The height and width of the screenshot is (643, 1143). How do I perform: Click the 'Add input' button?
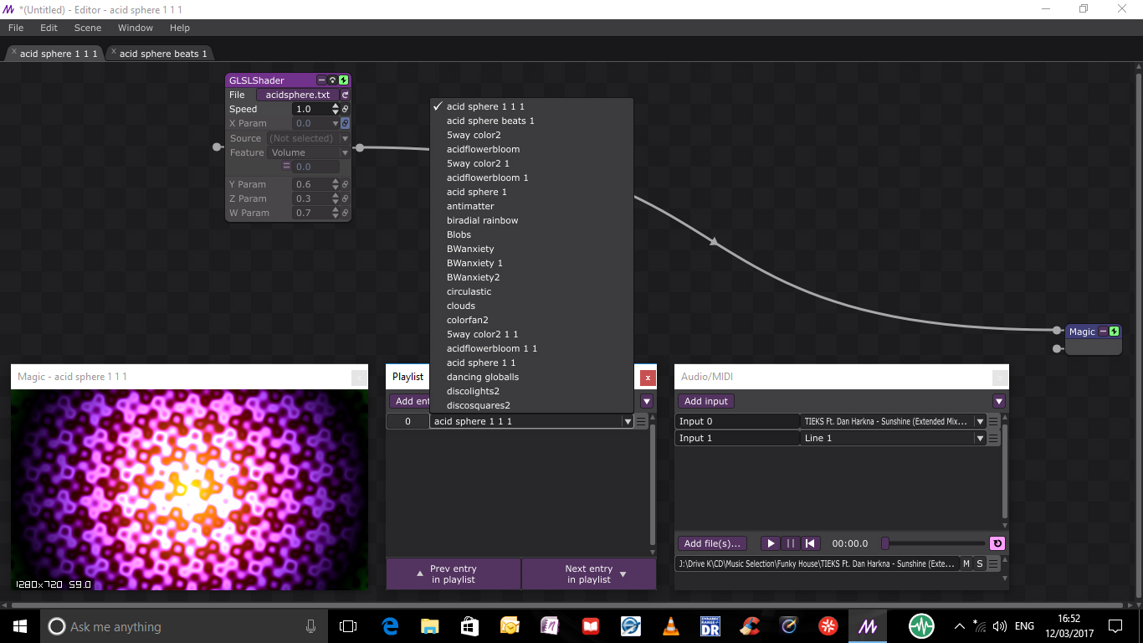click(x=706, y=402)
